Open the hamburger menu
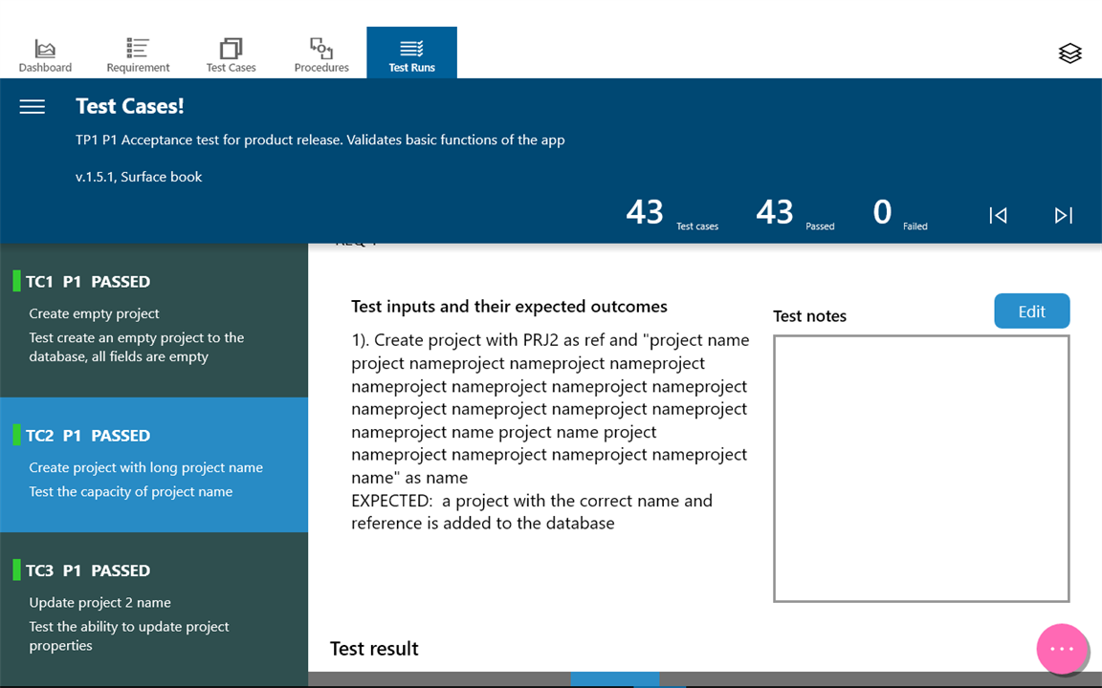The height and width of the screenshot is (688, 1102). click(33, 107)
